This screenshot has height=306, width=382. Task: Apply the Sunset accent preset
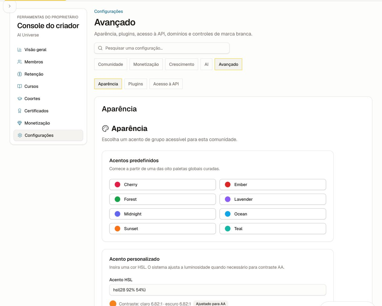163,229
